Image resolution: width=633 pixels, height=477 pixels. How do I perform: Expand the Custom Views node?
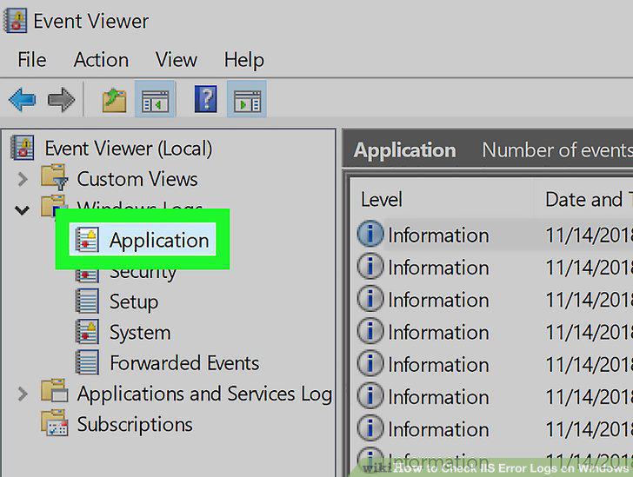pyautogui.click(x=23, y=179)
